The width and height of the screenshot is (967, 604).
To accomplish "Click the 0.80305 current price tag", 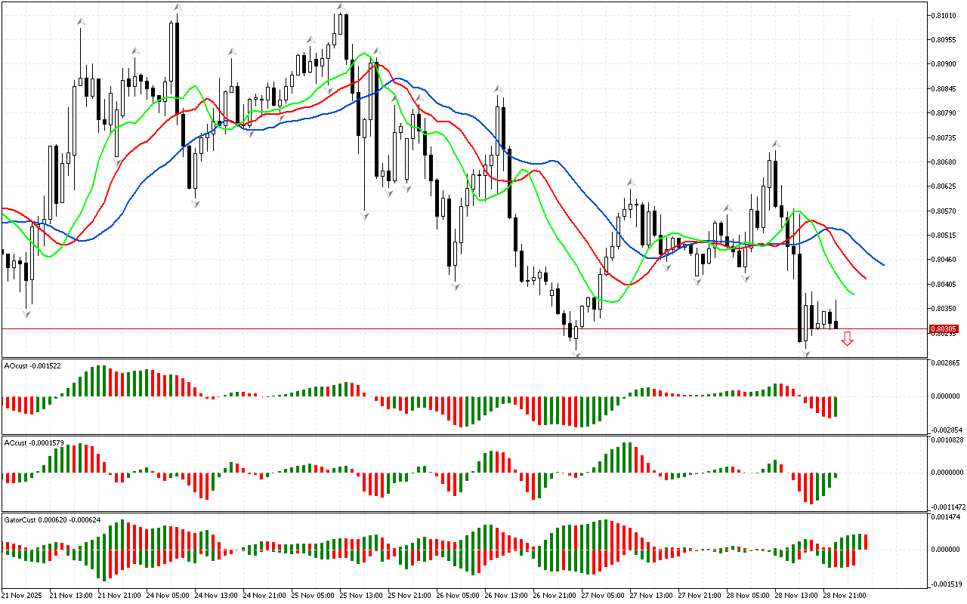I will (x=944, y=329).
